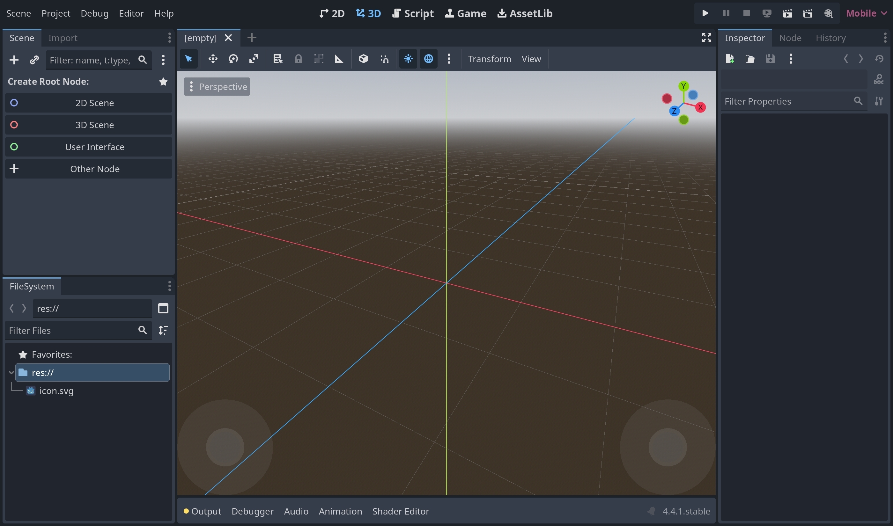This screenshot has width=893, height=526.
Task: Switch to the History tab
Action: (x=830, y=38)
